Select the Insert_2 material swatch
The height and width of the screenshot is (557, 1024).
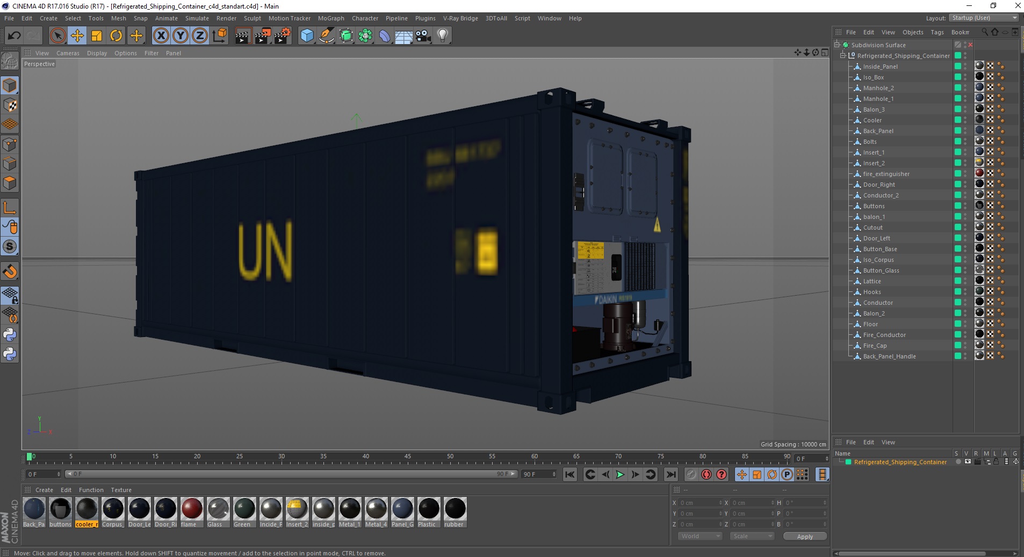pos(297,512)
